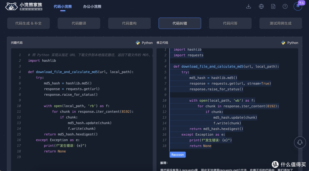Click line with stream=True in corrected code
Image resolution: width=309 pixels, height=171 pixels.
[230, 84]
